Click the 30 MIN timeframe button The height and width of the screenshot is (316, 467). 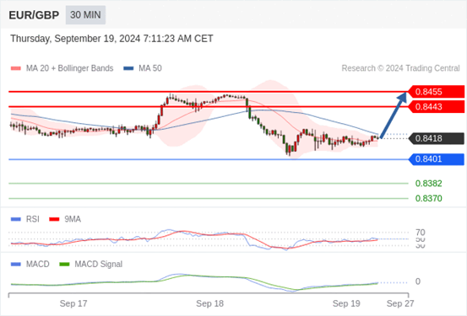85,15
